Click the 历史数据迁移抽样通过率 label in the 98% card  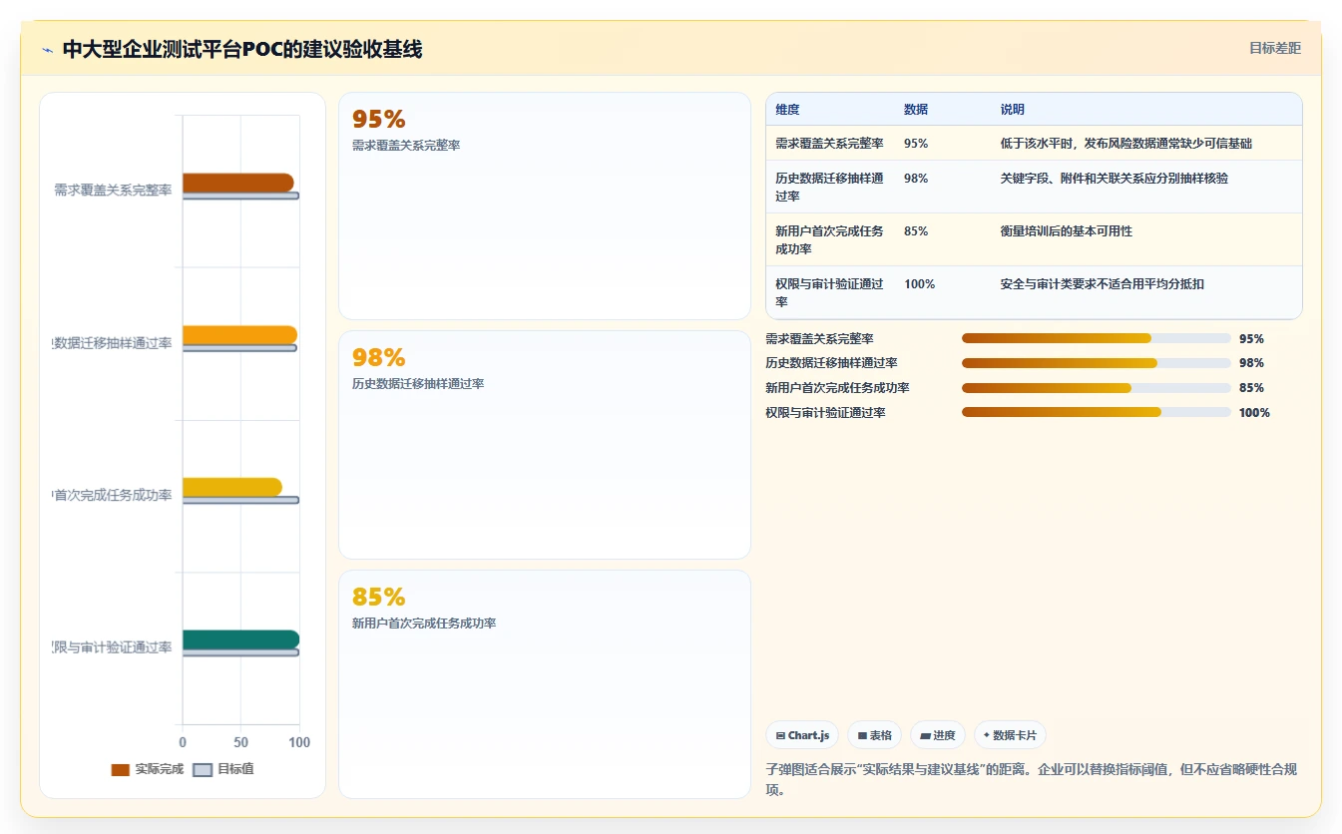tap(418, 384)
